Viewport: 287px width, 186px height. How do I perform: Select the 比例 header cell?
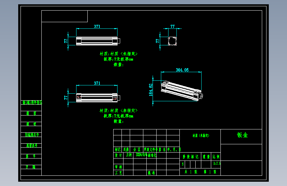[x=216, y=157]
